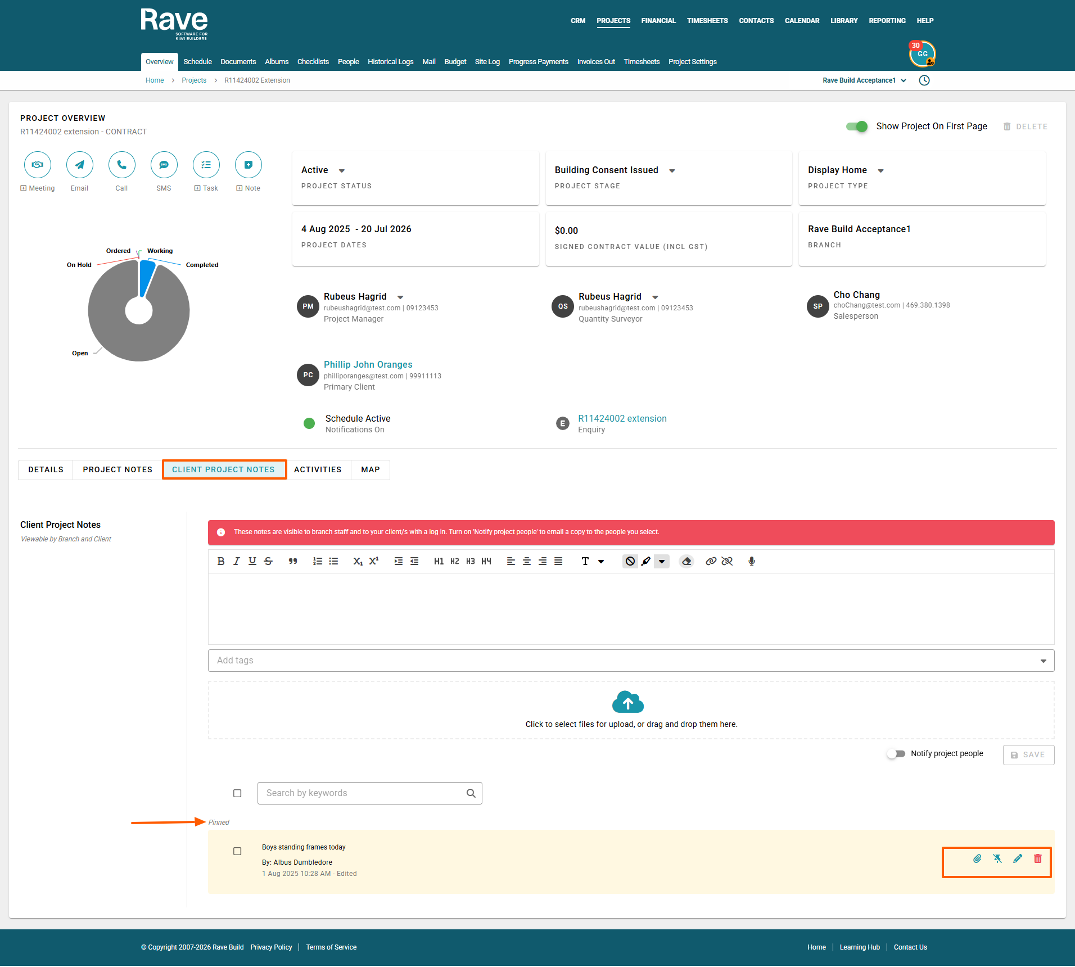This screenshot has height=967, width=1075.
Task: Open the SMS message icon
Action: 164,165
